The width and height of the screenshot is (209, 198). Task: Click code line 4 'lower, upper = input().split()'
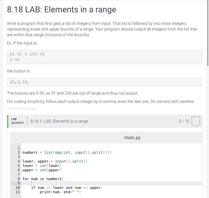pos(55,161)
